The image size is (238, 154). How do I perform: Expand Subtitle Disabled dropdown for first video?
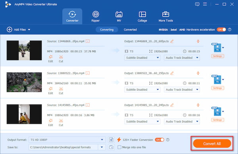tap(142, 58)
